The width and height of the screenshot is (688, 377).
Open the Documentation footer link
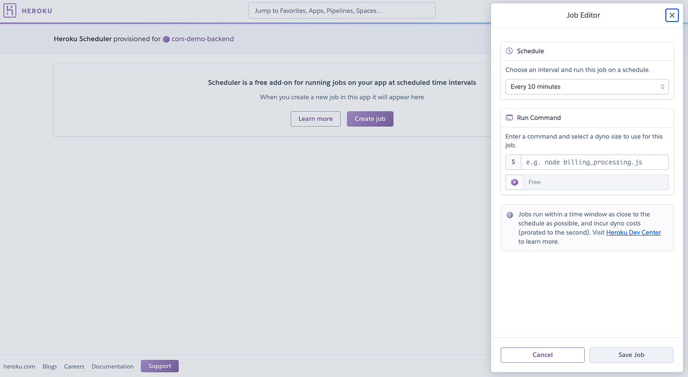[113, 367]
